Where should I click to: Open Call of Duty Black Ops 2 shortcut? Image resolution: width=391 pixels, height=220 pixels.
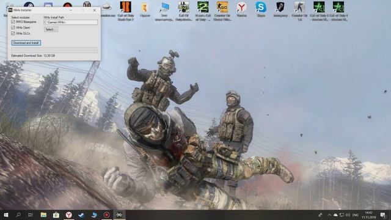pyautogui.click(x=126, y=11)
